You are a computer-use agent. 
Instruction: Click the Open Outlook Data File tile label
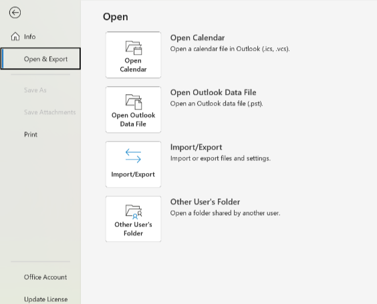coord(133,120)
